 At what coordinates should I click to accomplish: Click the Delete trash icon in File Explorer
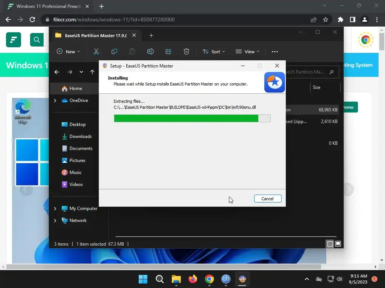point(186,51)
